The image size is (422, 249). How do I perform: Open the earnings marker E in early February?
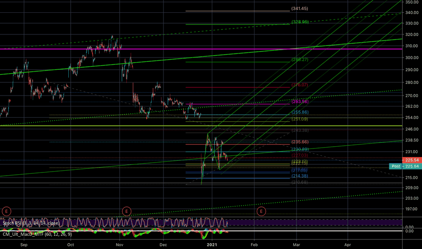tap(261, 211)
